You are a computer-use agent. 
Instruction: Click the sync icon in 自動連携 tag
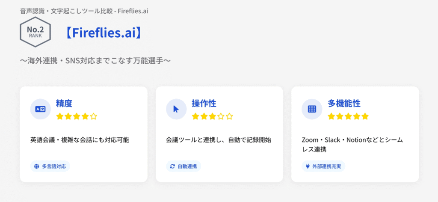(172, 166)
